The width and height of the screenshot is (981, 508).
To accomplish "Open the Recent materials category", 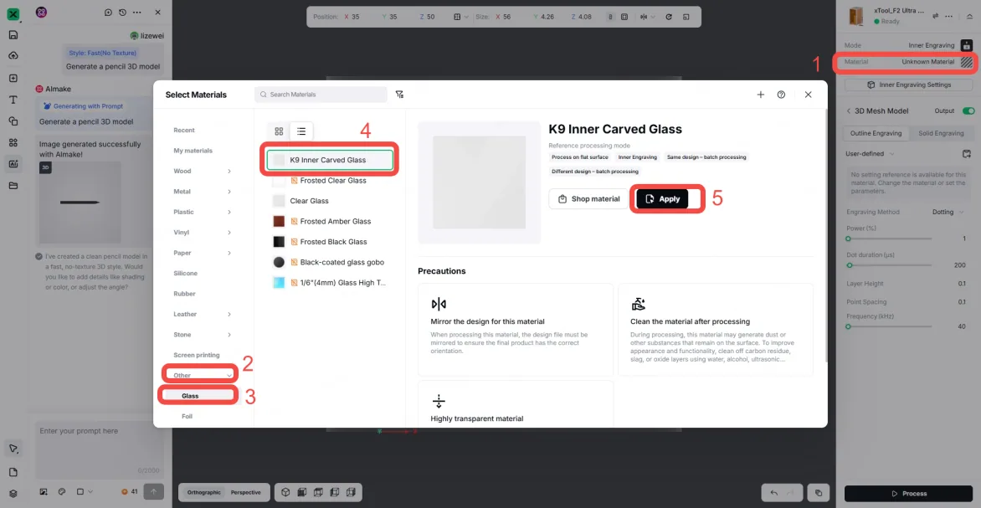I will click(x=184, y=130).
